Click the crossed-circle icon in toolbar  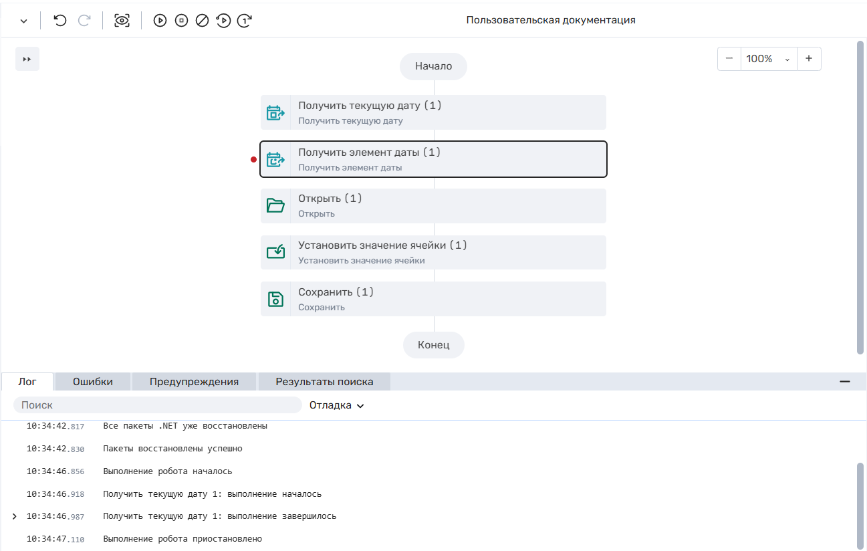coord(202,21)
